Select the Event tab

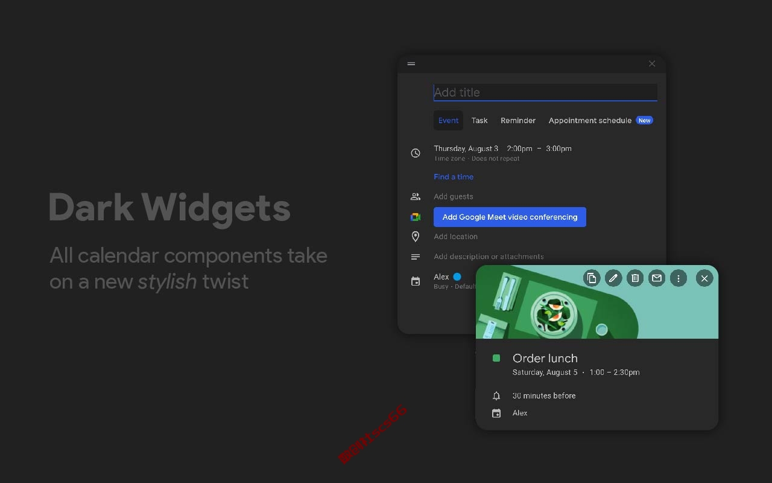(x=448, y=120)
